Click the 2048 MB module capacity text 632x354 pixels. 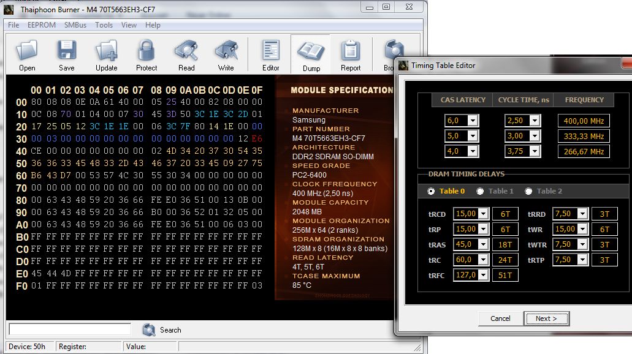(306, 212)
